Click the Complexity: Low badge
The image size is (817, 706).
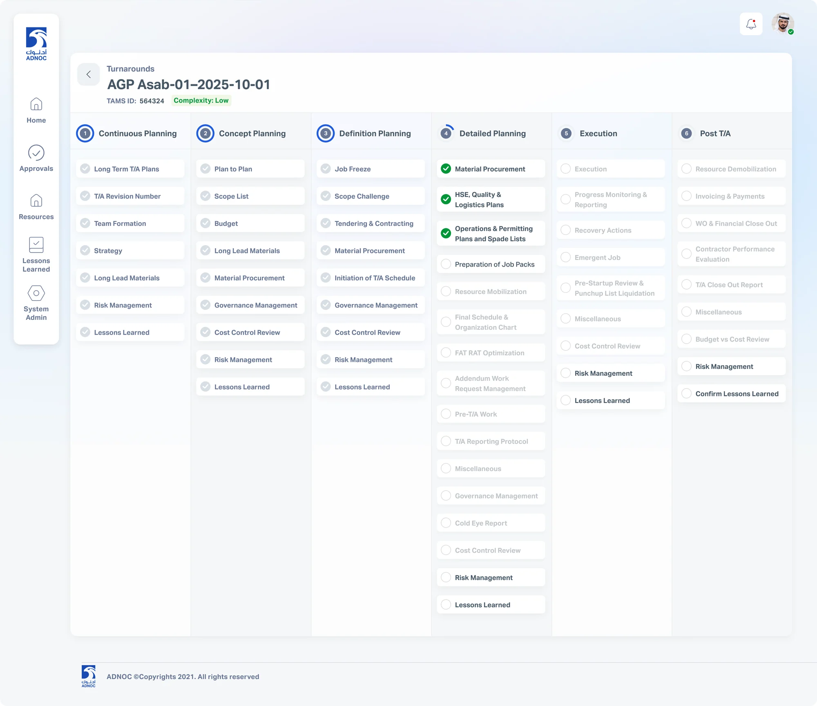[x=201, y=101]
